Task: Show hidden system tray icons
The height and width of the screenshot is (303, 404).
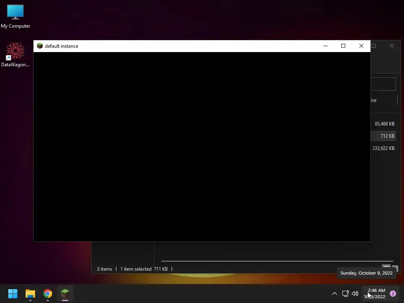Action: click(x=335, y=294)
